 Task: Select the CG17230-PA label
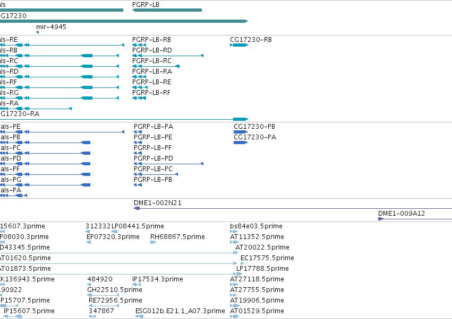tap(255, 137)
